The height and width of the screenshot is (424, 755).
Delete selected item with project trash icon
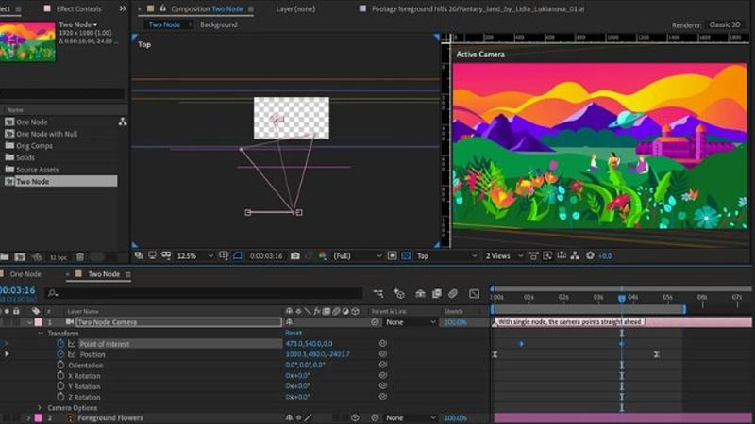(x=80, y=256)
